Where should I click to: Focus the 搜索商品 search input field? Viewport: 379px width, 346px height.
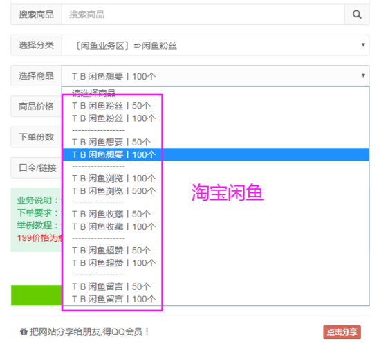[x=203, y=15]
